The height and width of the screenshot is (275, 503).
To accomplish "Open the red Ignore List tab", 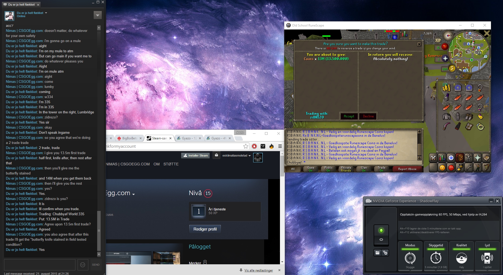I will click(451, 168).
